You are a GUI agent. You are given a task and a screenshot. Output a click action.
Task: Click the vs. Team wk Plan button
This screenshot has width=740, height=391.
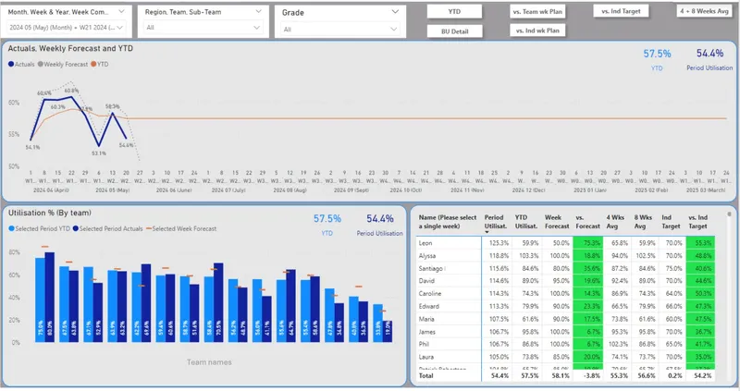tap(537, 11)
